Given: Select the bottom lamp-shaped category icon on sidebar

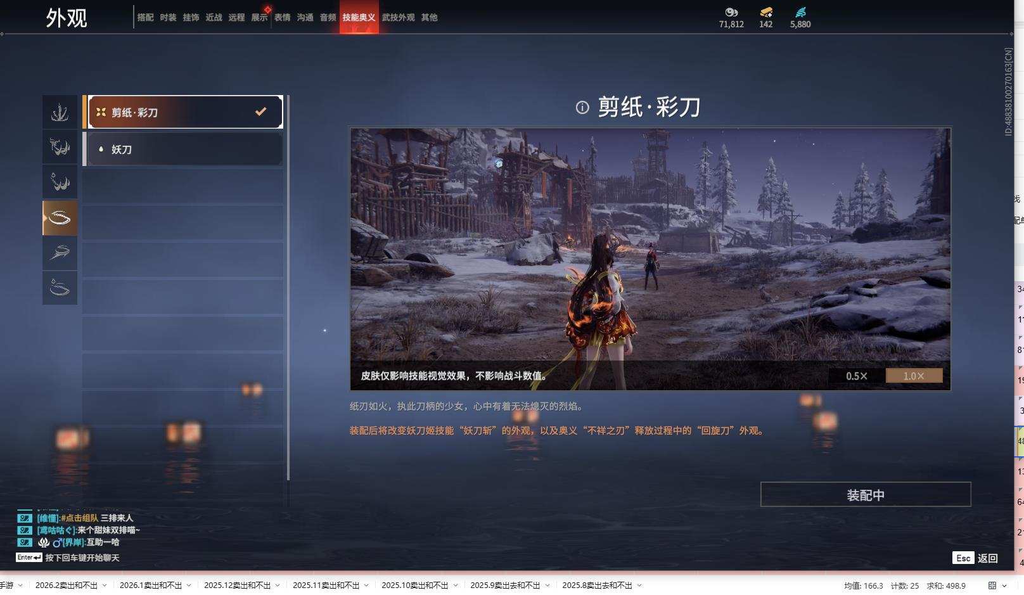Looking at the screenshot, I should pyautogui.click(x=60, y=288).
